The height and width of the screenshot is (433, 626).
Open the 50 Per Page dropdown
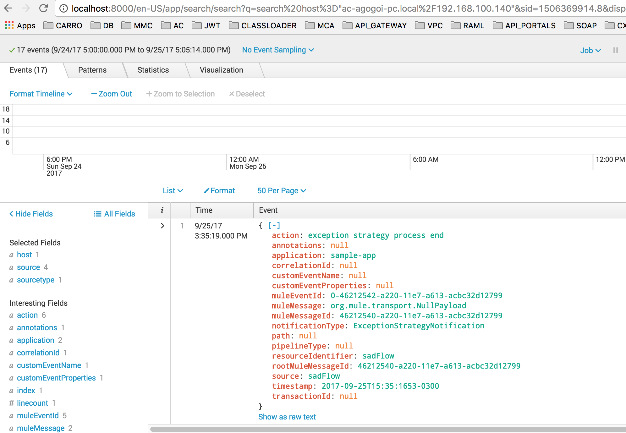pos(282,191)
